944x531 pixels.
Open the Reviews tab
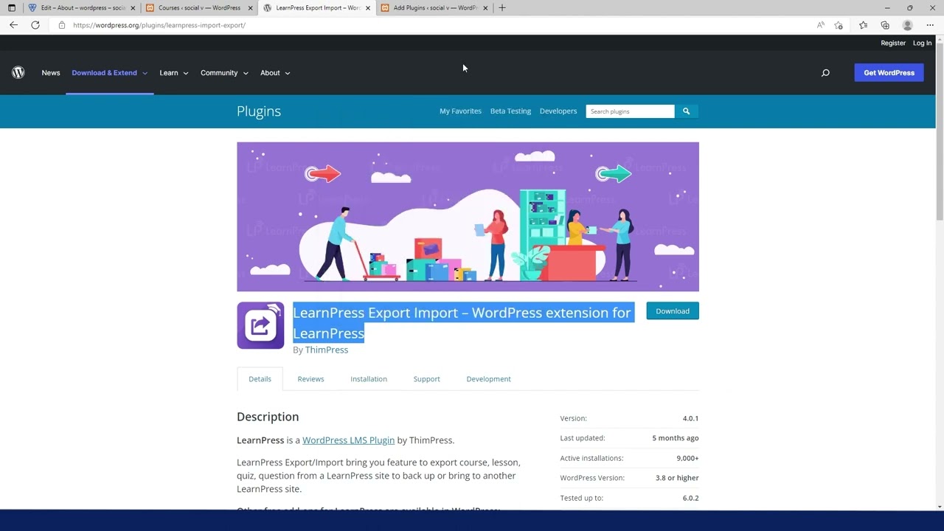point(310,379)
